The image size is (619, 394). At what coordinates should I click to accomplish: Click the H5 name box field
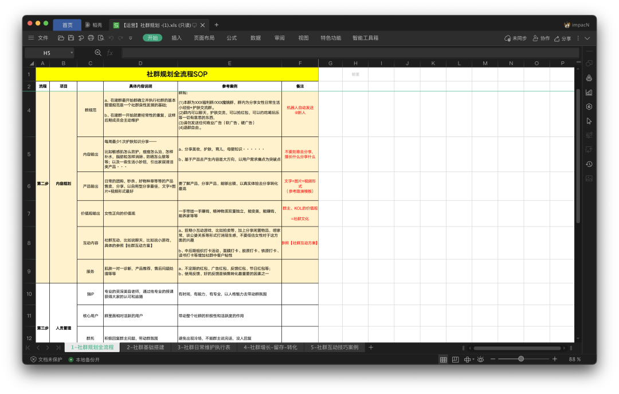pyautogui.click(x=46, y=53)
